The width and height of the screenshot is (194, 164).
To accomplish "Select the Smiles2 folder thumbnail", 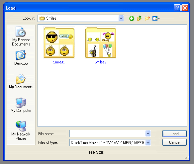I will pos(100,42).
